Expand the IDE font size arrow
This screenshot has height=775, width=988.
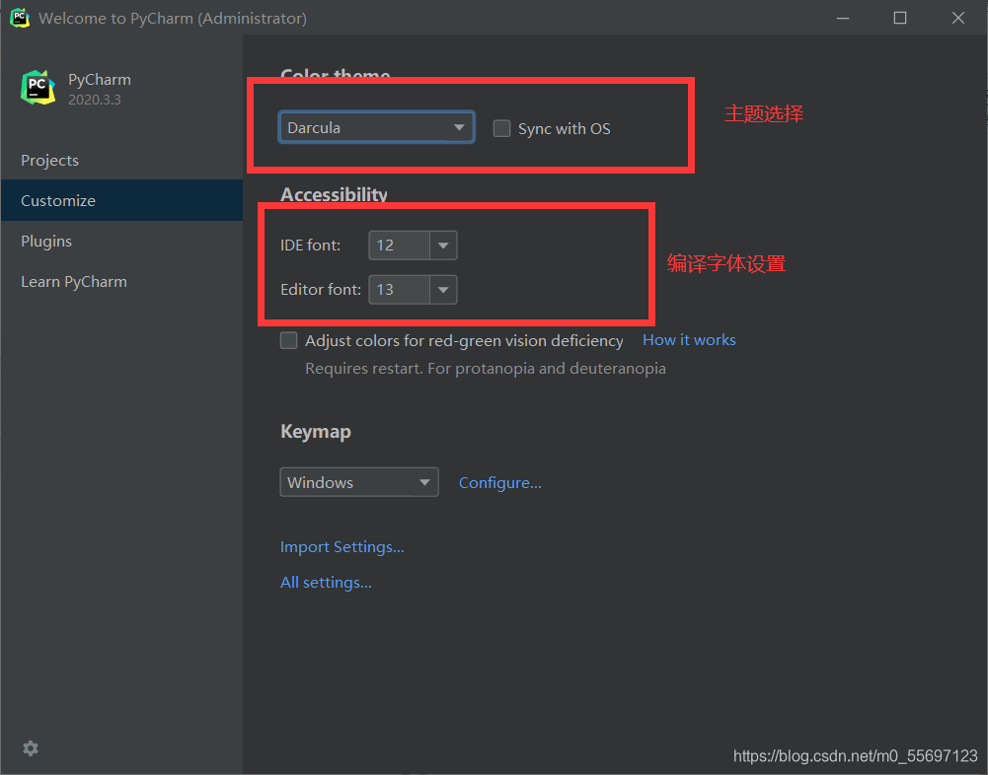[x=443, y=246]
